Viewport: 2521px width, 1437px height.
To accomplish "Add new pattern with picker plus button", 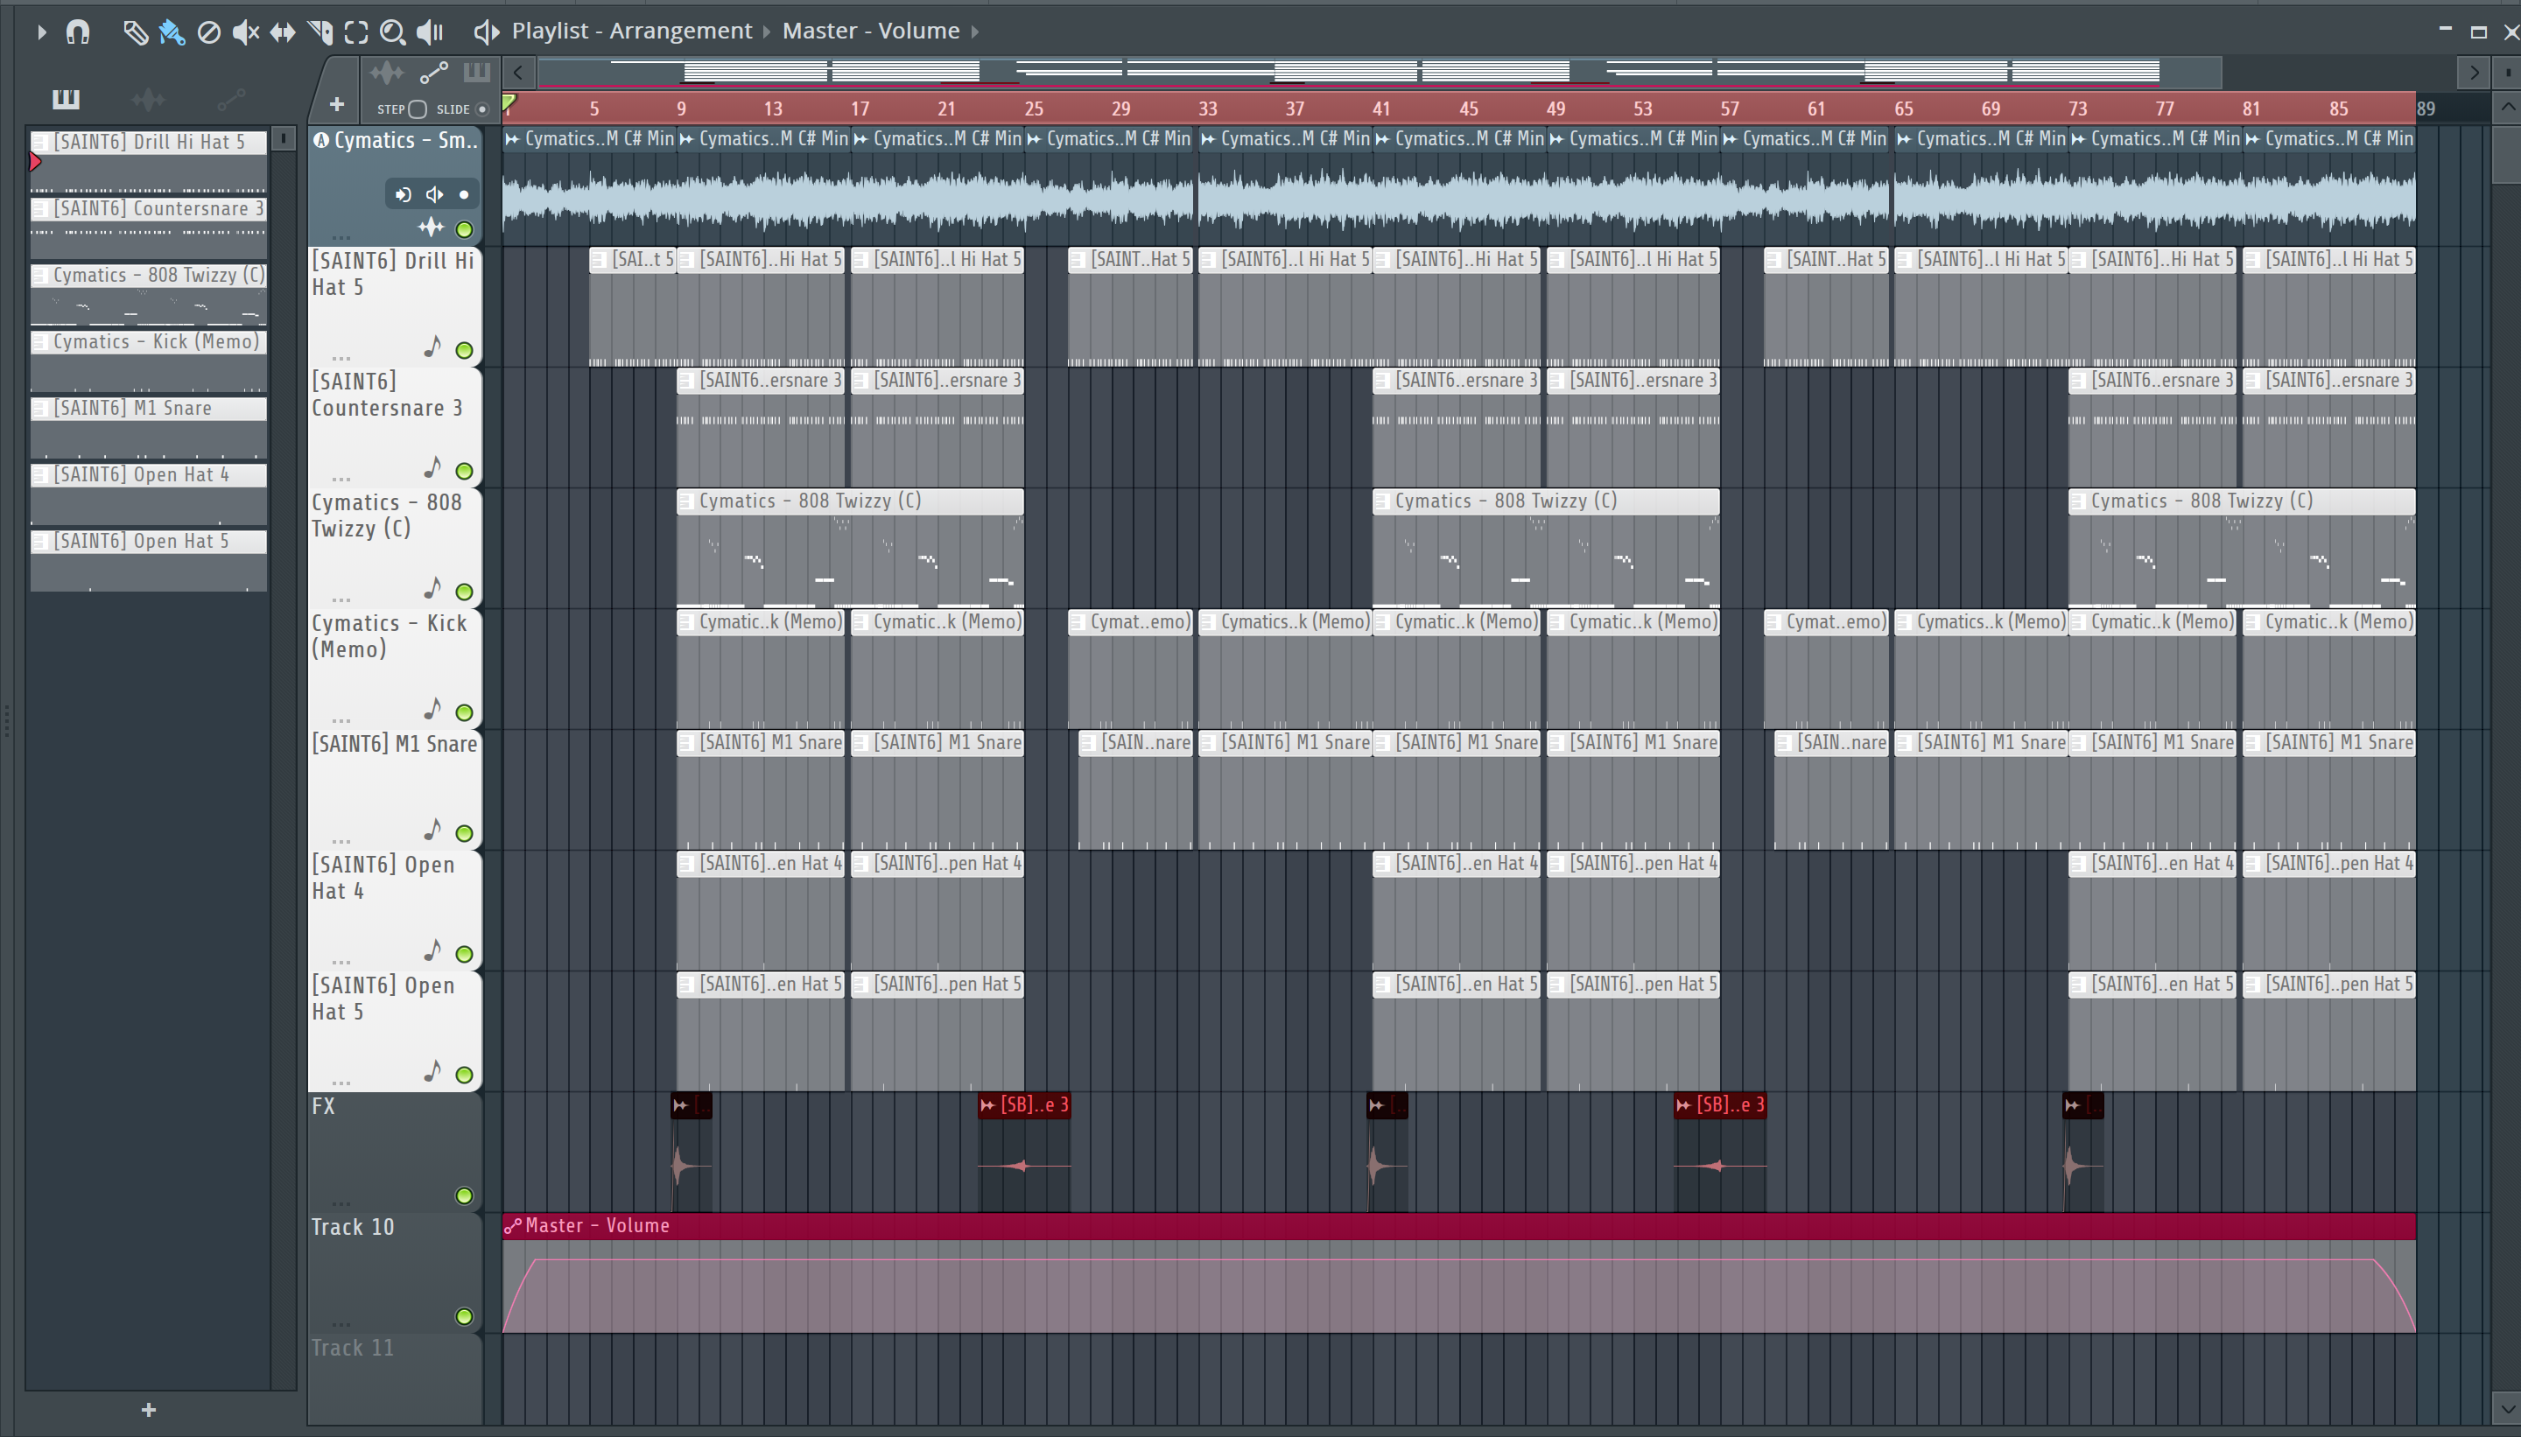I will pyautogui.click(x=148, y=1411).
